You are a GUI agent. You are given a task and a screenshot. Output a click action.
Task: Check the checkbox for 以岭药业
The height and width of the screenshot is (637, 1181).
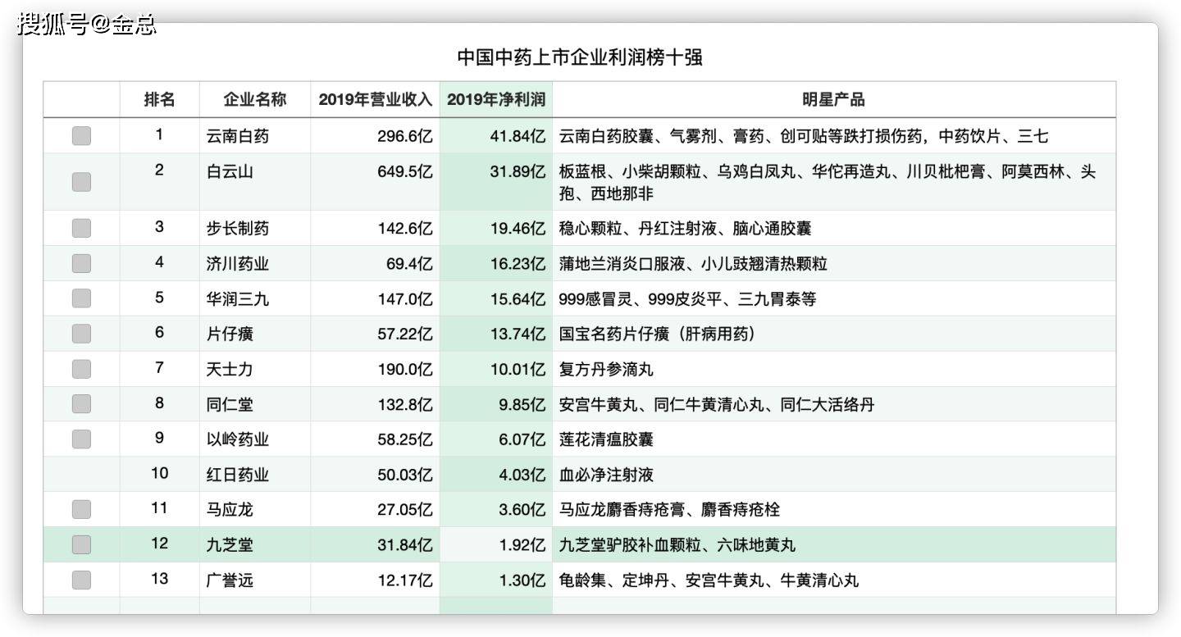[80, 439]
